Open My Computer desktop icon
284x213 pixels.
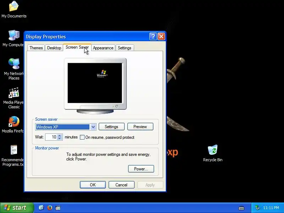(14, 38)
